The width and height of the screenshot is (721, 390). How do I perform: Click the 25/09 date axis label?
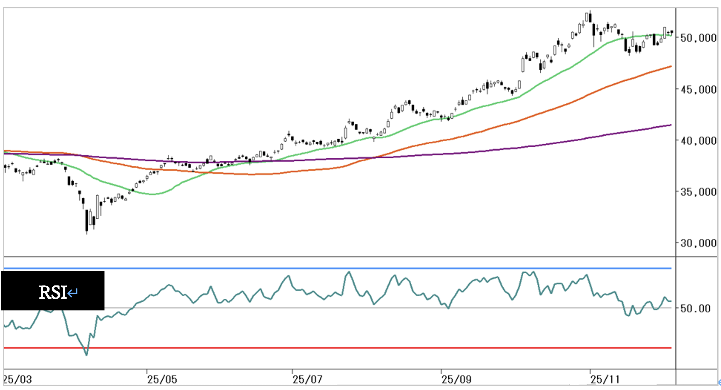pos(456,380)
